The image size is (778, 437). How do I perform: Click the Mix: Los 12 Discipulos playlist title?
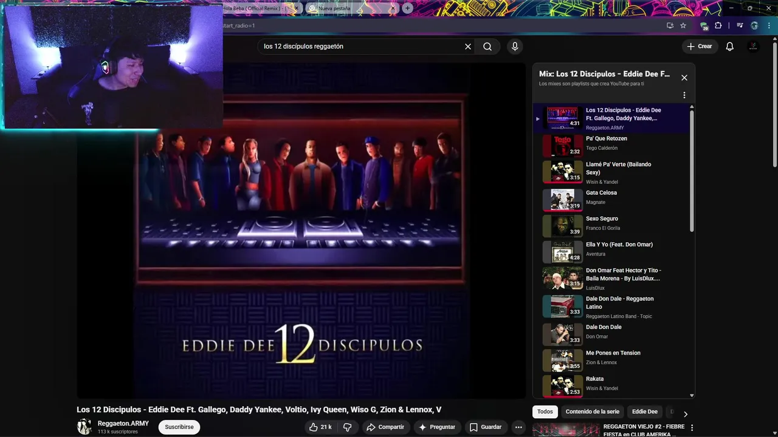[x=604, y=74]
